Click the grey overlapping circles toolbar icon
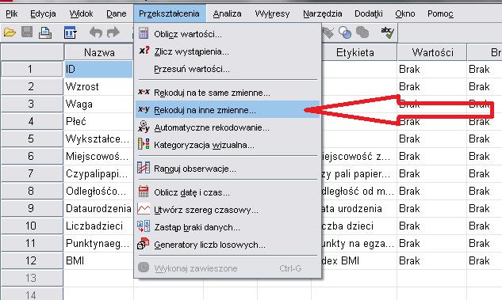Image resolution: width=502 pixels, height=300 pixels. pyautogui.click(x=362, y=32)
